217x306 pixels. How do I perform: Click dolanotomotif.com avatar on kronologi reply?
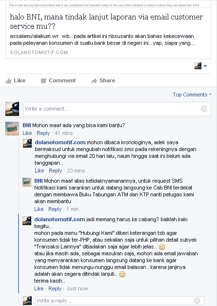[x=27, y=143]
